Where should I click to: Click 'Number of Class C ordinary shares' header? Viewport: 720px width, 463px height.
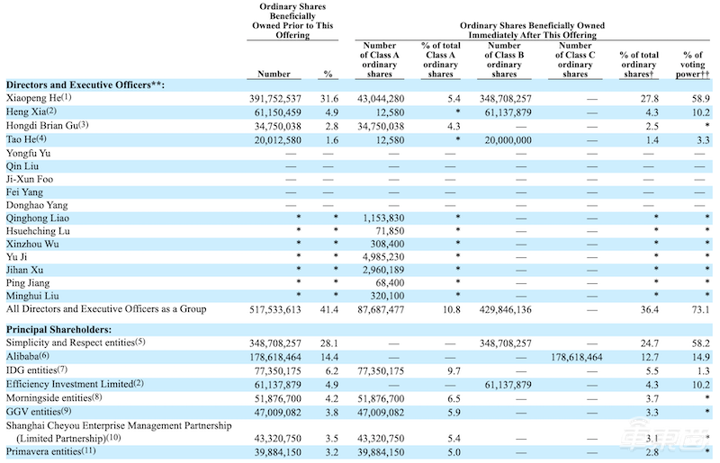(x=574, y=59)
